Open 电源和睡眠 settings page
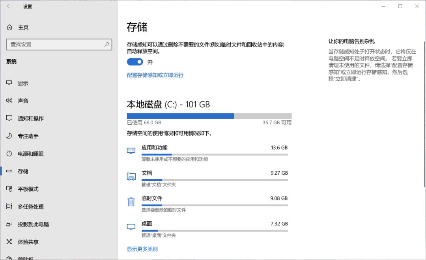 click(31, 154)
